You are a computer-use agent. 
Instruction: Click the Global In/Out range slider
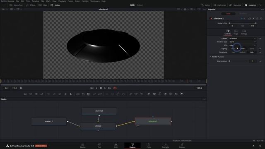pyautogui.click(x=243, y=23)
